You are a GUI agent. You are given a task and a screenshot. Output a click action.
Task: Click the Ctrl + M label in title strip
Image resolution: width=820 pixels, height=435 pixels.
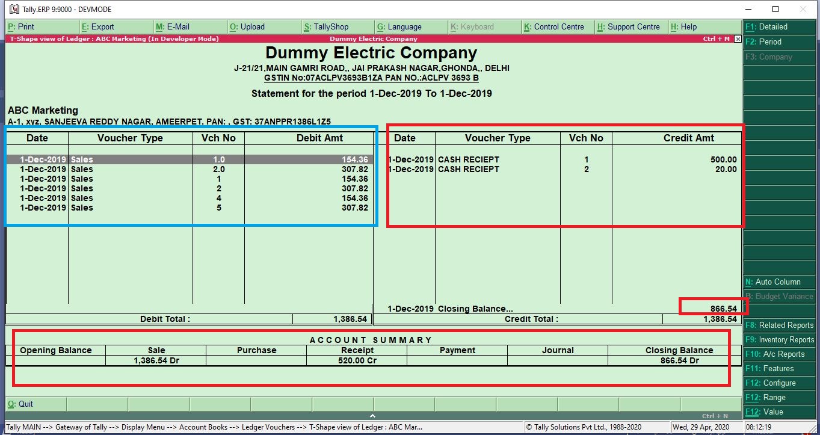716,39
